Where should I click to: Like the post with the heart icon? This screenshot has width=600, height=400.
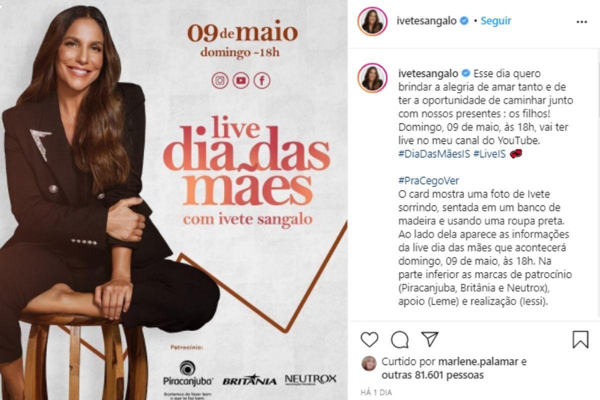(x=369, y=339)
